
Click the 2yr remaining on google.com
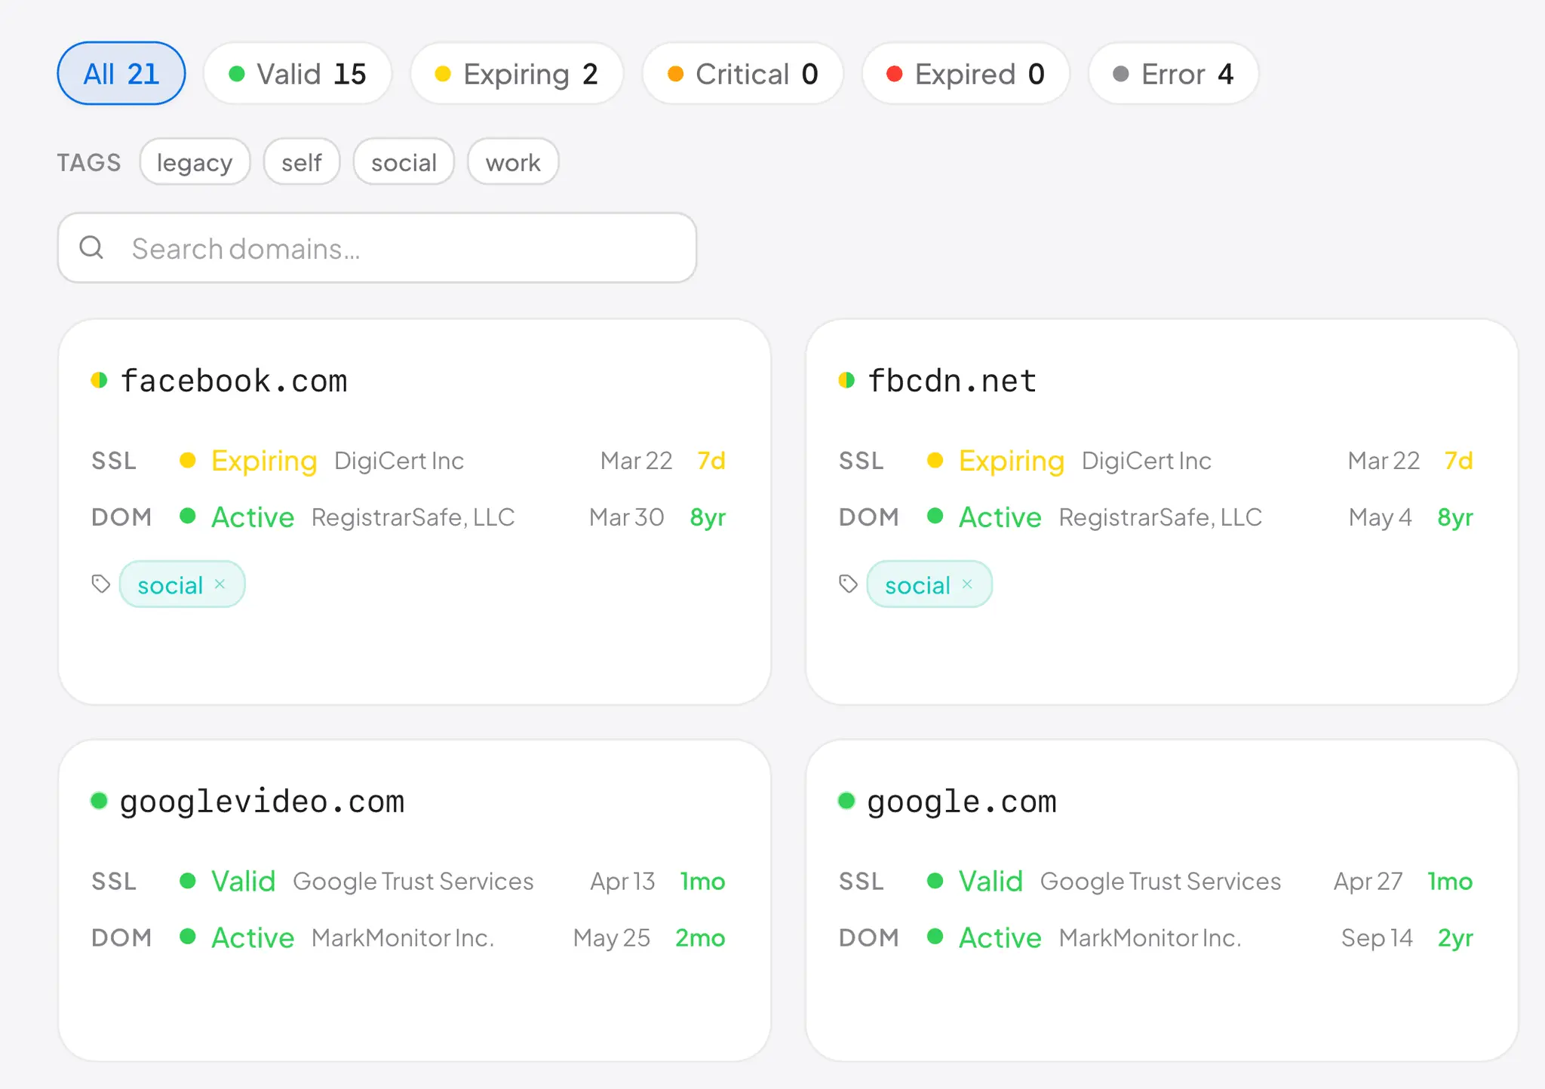coord(1455,937)
